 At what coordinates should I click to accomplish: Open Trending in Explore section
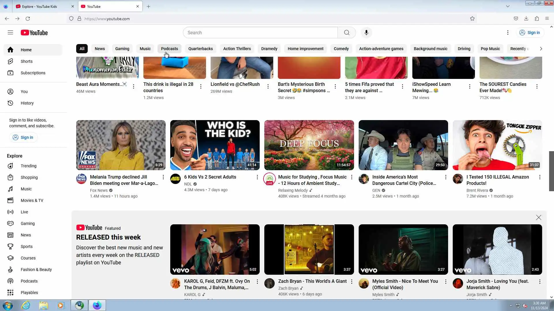pyautogui.click(x=28, y=166)
